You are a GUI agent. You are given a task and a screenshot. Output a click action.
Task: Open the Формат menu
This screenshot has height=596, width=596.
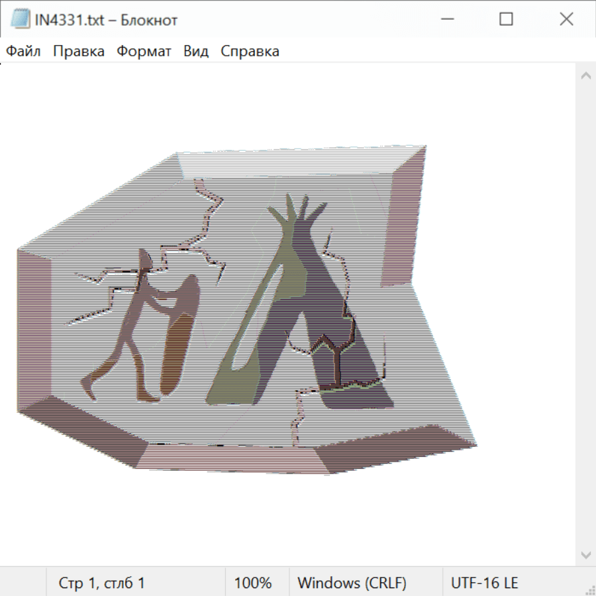pos(144,52)
